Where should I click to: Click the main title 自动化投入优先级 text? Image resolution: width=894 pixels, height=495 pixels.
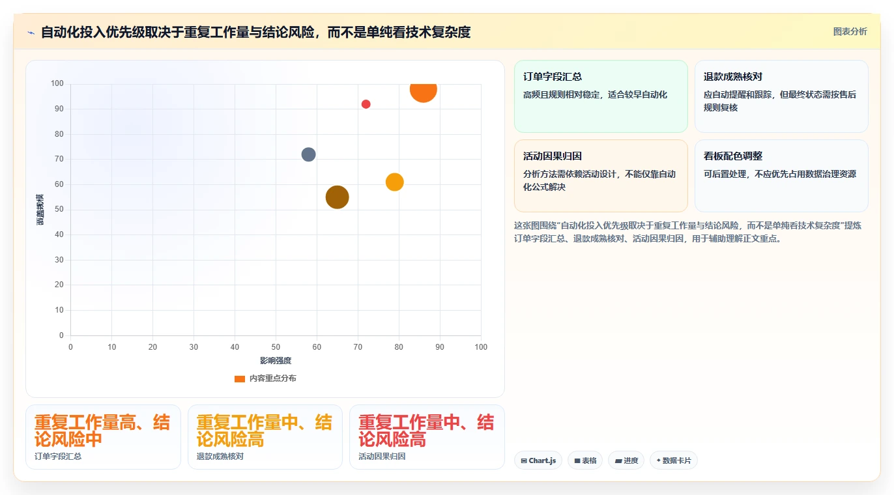255,32
